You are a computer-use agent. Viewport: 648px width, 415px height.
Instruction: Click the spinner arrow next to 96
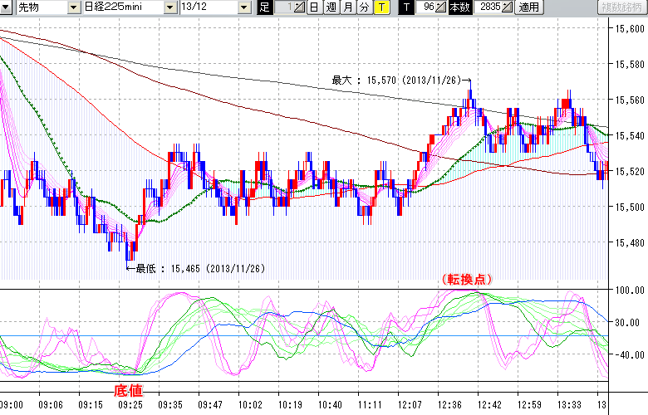(442, 7)
